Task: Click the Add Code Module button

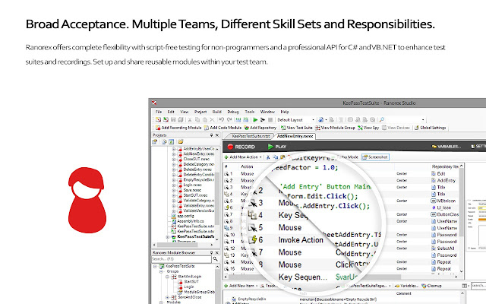Action: pyautogui.click(x=222, y=128)
